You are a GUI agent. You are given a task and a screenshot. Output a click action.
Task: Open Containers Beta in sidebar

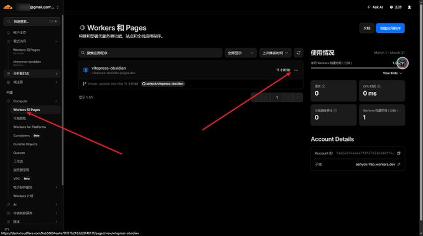pyautogui.click(x=26, y=135)
